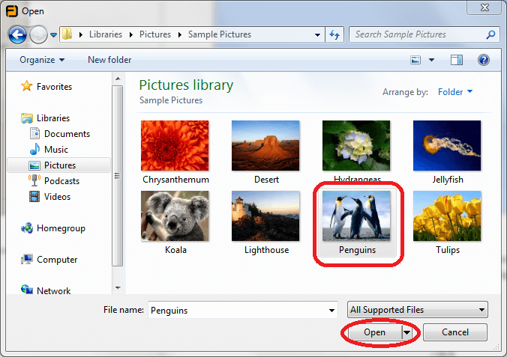507x357 pixels.
Task: Select the Penguins thumbnail
Action: click(356, 216)
